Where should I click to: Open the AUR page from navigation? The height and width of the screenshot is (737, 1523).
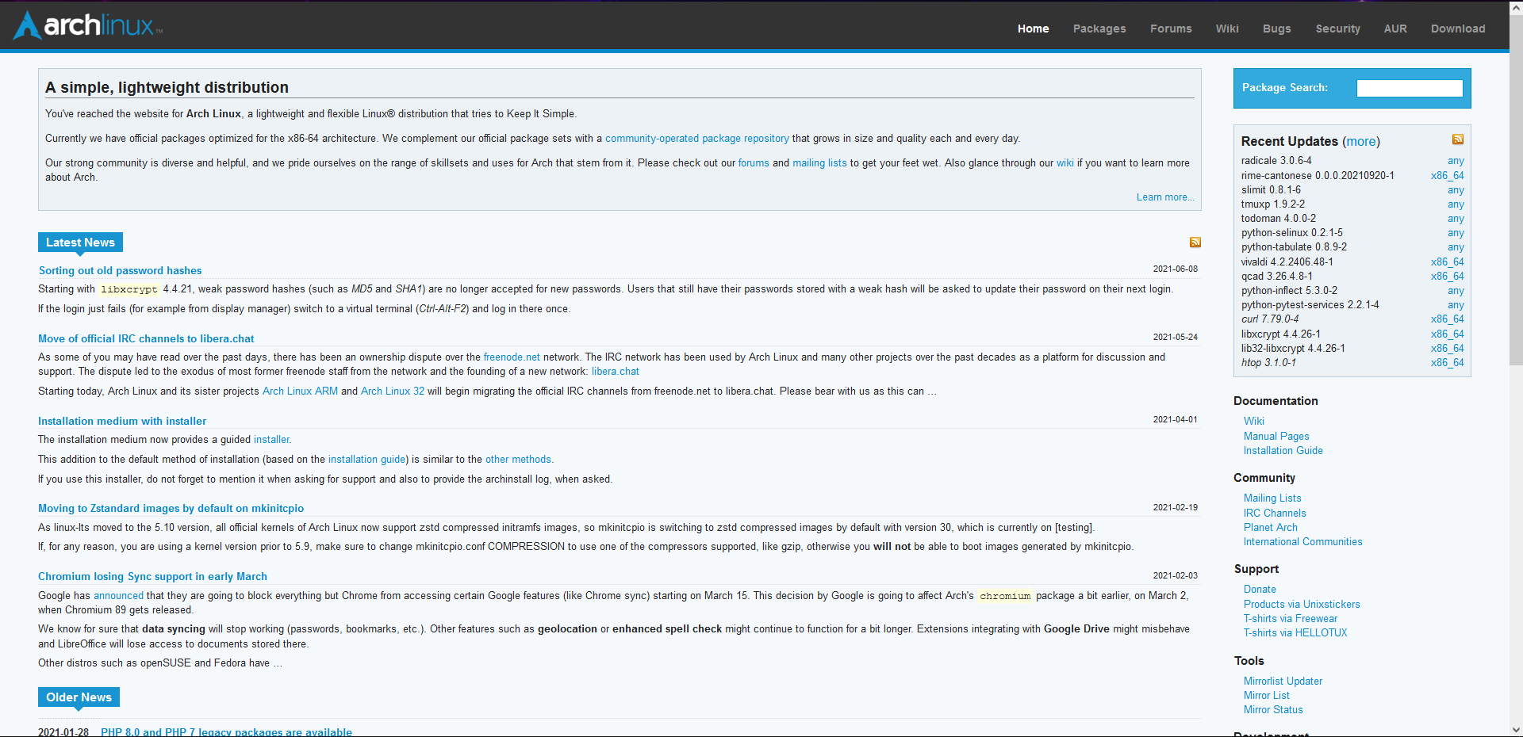click(1395, 29)
